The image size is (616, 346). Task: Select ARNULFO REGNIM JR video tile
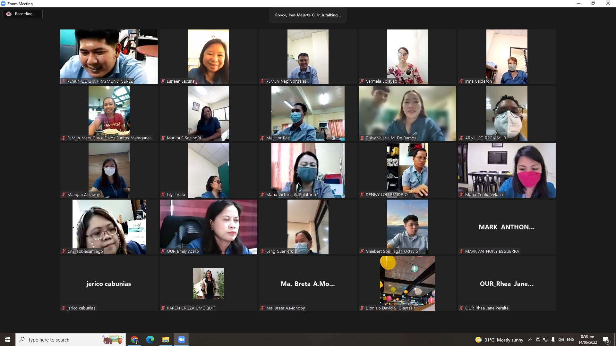pos(507,113)
